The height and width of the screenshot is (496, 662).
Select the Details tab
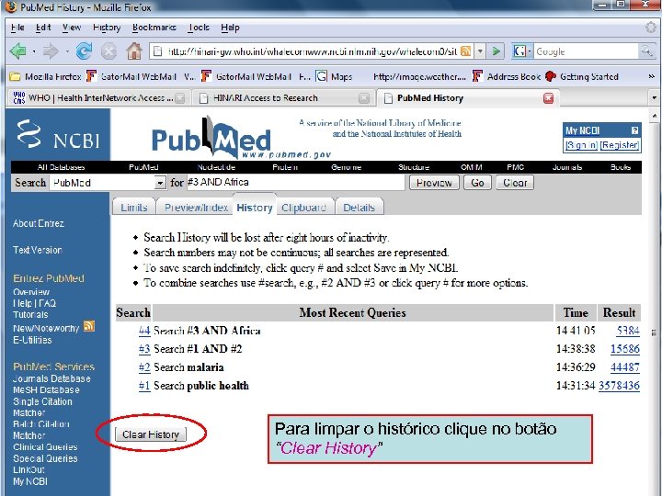click(x=359, y=207)
